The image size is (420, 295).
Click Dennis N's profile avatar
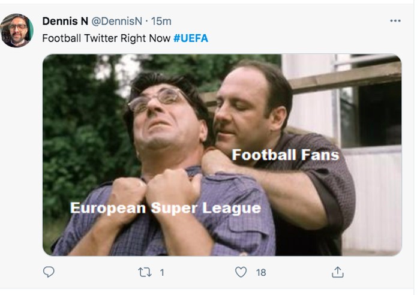(x=16, y=30)
